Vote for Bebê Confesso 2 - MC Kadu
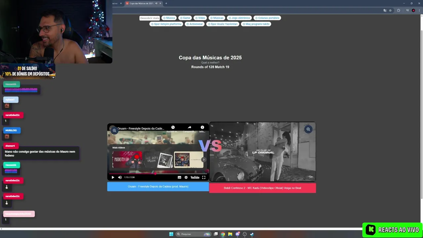 click(262, 188)
